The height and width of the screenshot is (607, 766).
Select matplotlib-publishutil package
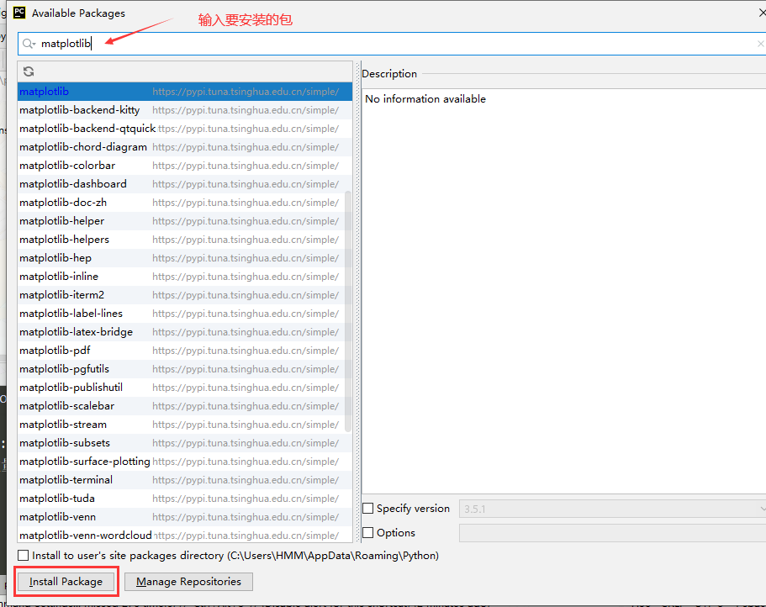coord(185,388)
